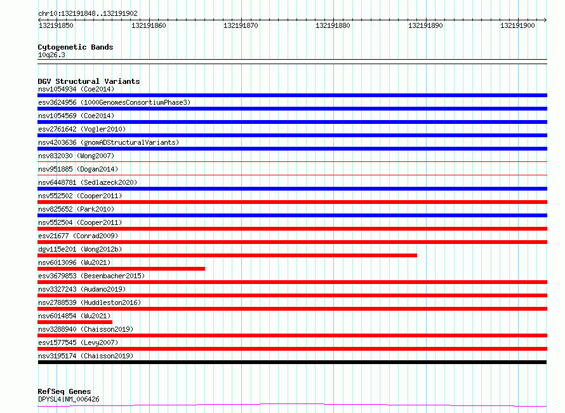Click the 10q26.3 band label
The image size is (565, 413).
(x=51, y=55)
